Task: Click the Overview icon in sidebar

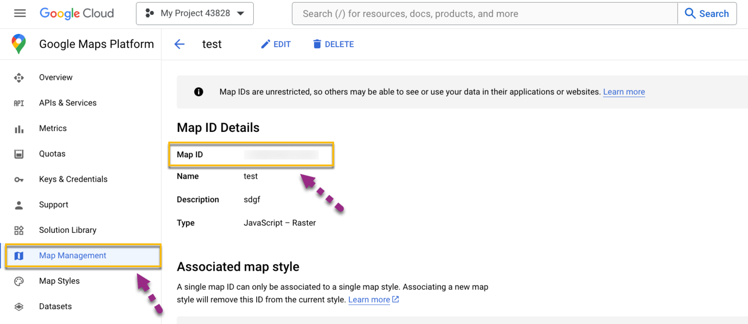Action: pos(19,78)
